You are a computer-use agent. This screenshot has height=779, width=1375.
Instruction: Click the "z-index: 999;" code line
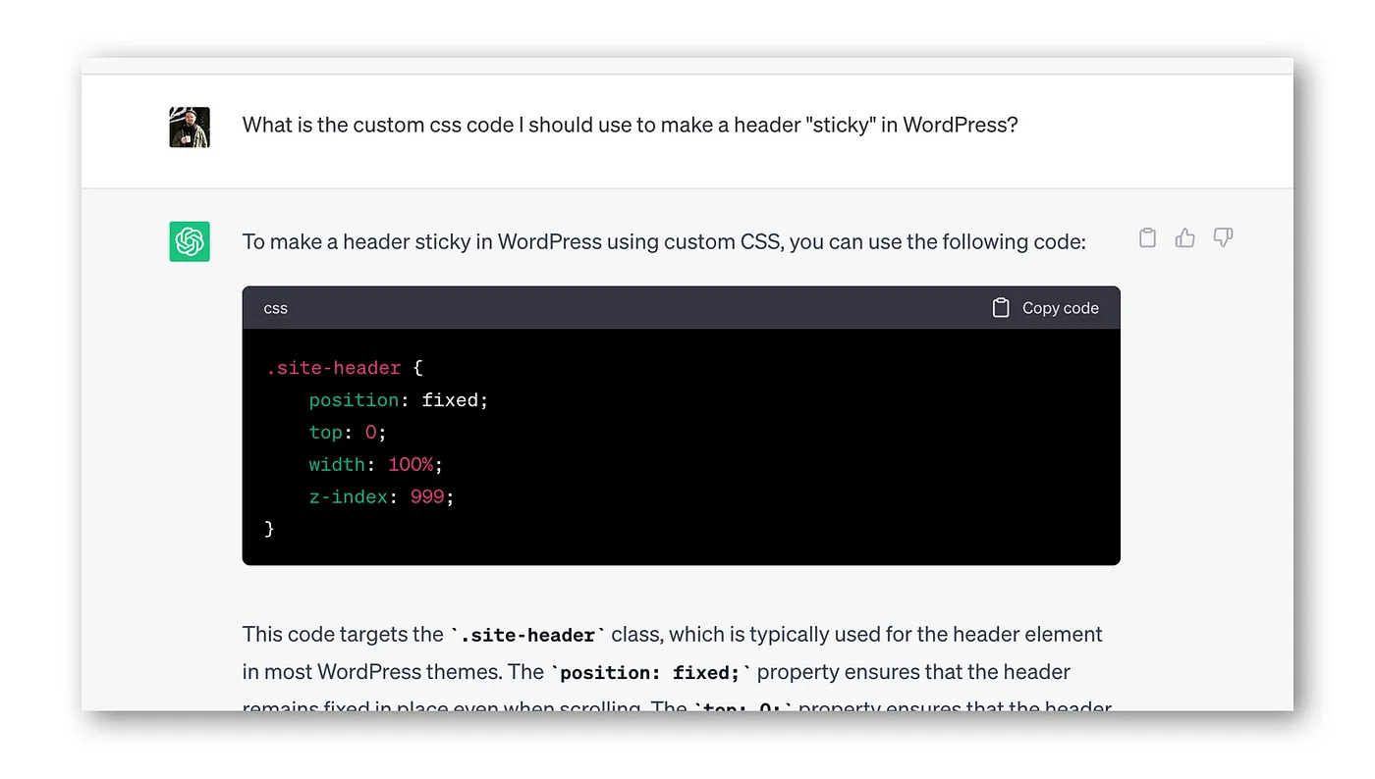coord(382,496)
